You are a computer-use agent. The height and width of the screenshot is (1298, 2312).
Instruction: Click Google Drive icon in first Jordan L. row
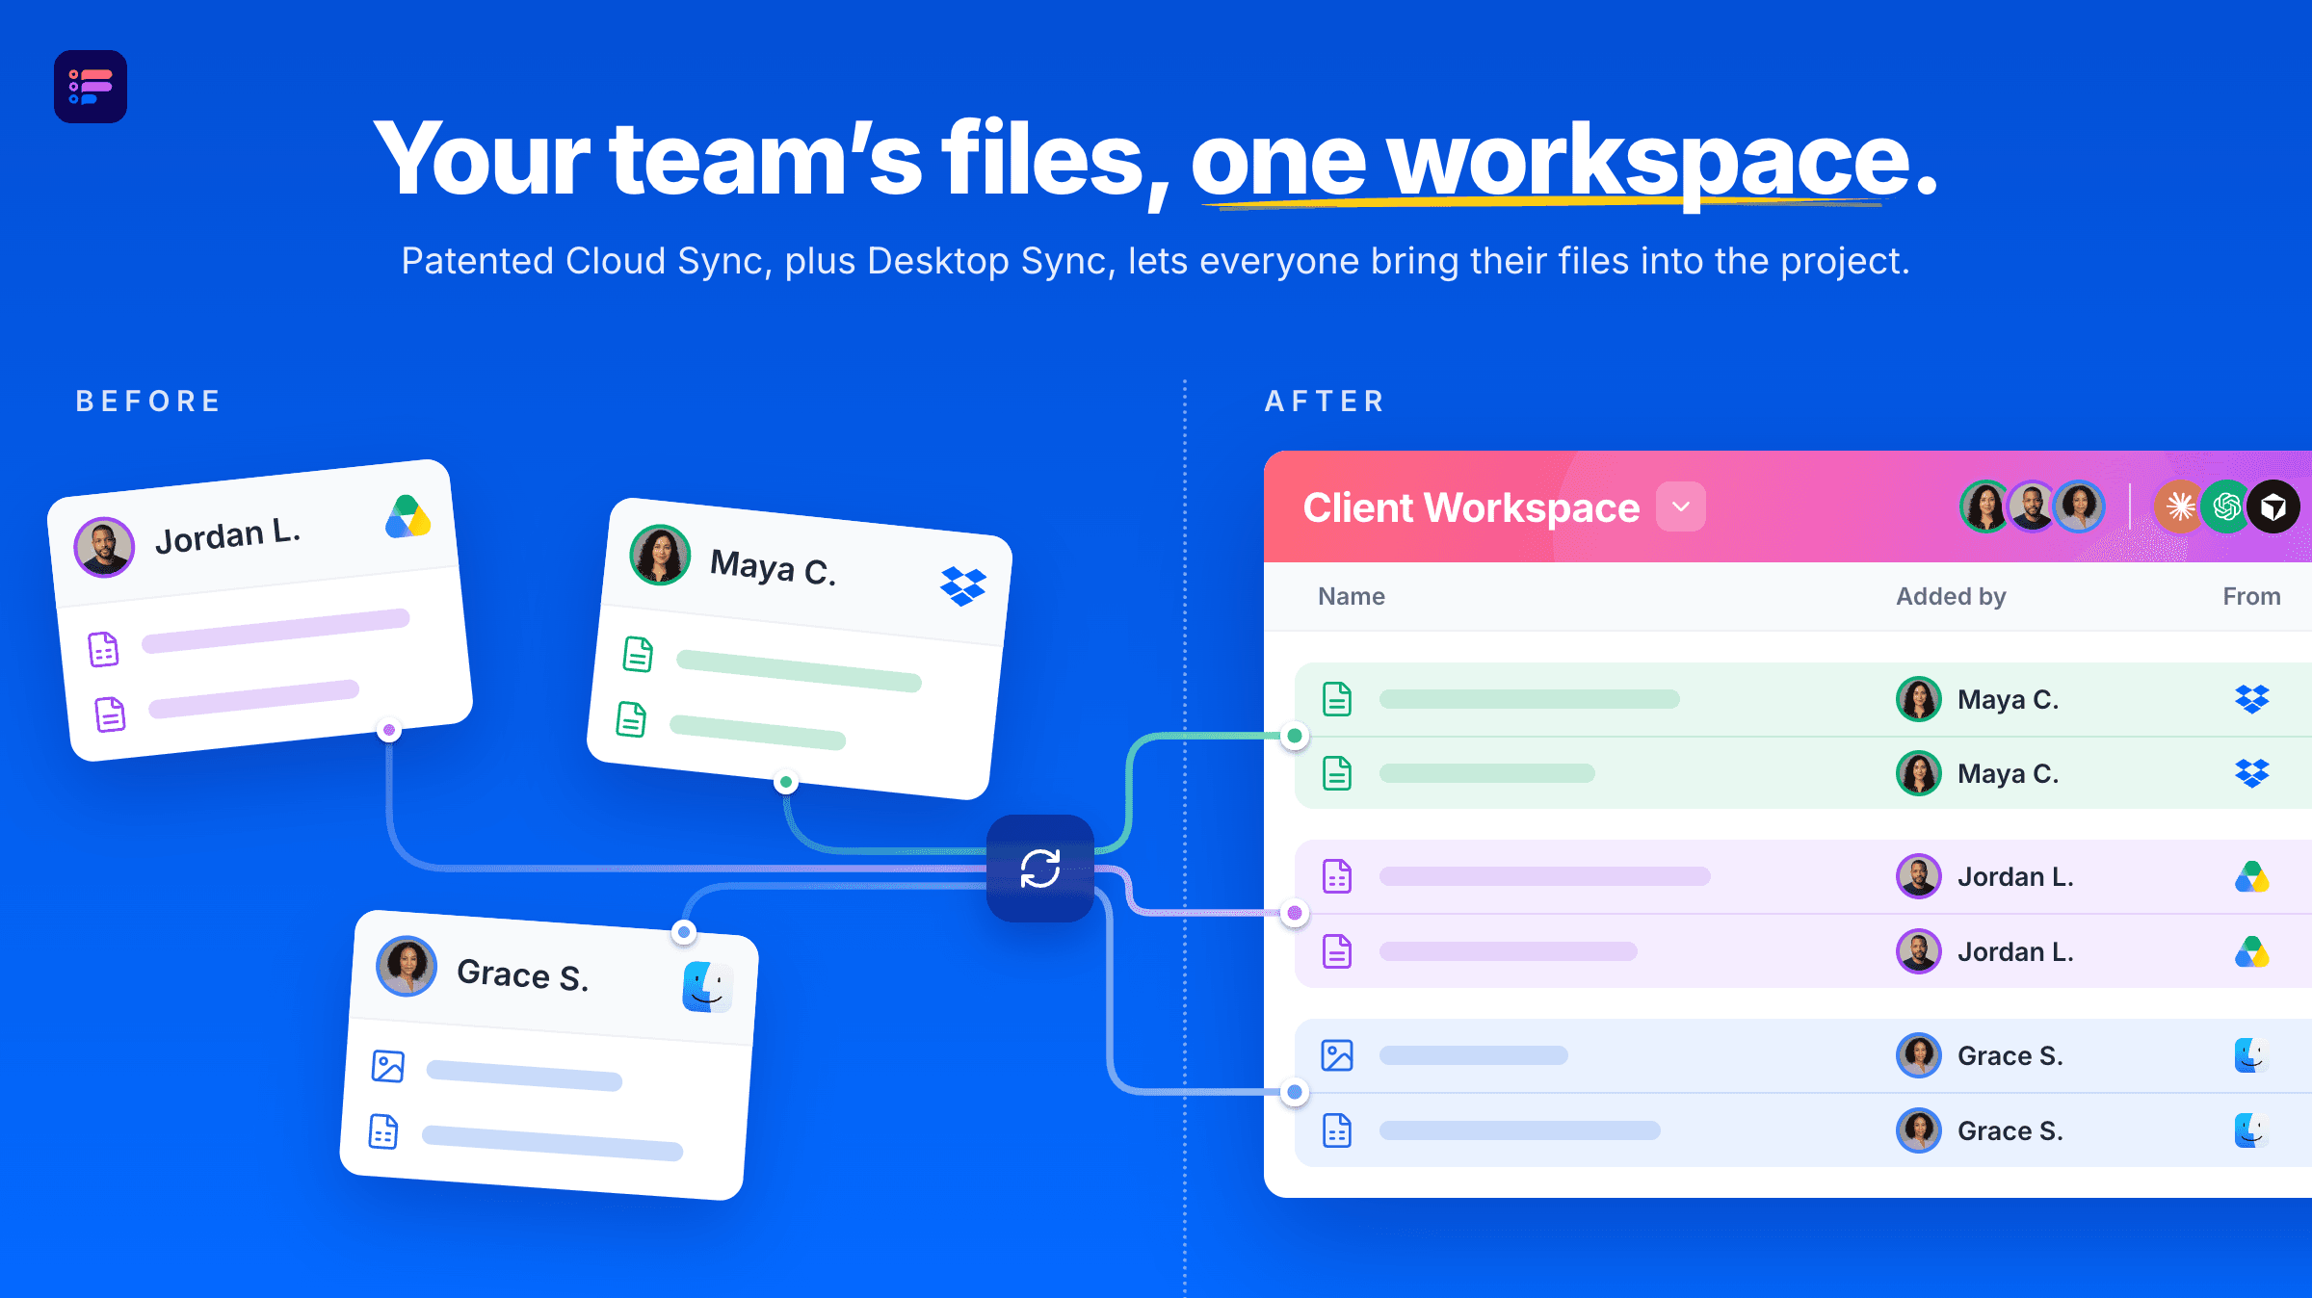(x=2252, y=876)
